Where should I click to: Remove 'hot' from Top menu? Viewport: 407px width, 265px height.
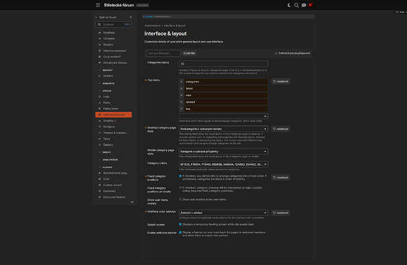(182, 109)
